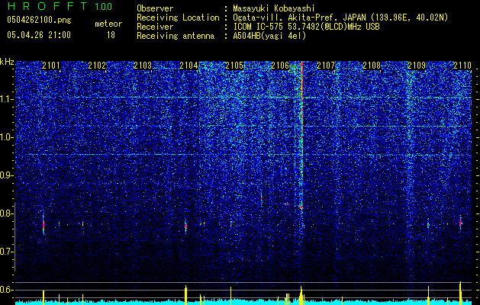Screen dimensions: 480x305
Task: Click the 2109 time marker
Action: 417,66
